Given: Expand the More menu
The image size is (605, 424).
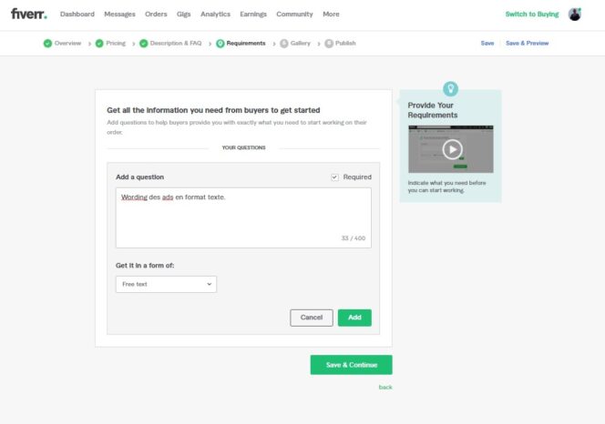Looking at the screenshot, I should click(x=331, y=14).
